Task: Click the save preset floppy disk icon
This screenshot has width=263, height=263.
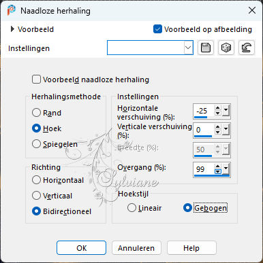Action: coord(206,48)
